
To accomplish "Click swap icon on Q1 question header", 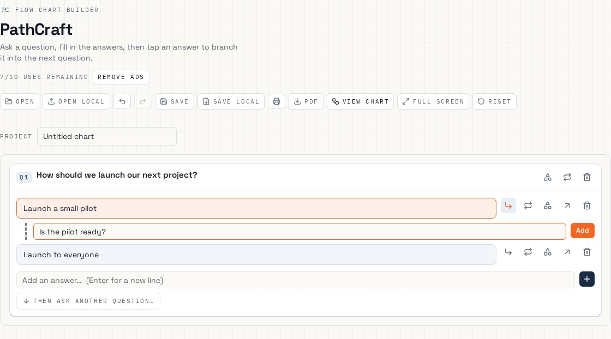I will (567, 178).
